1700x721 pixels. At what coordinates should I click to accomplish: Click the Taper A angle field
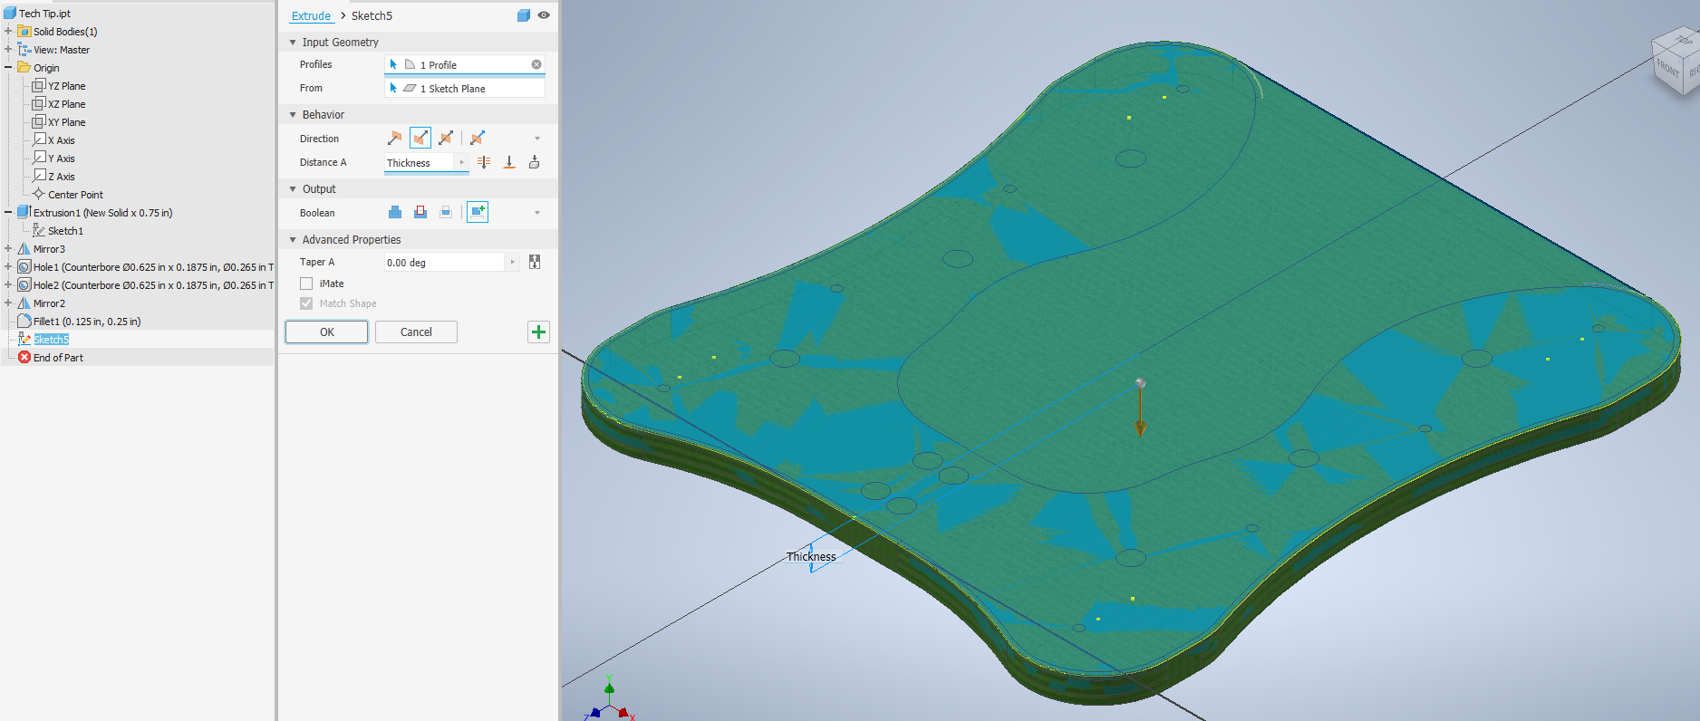pos(443,263)
